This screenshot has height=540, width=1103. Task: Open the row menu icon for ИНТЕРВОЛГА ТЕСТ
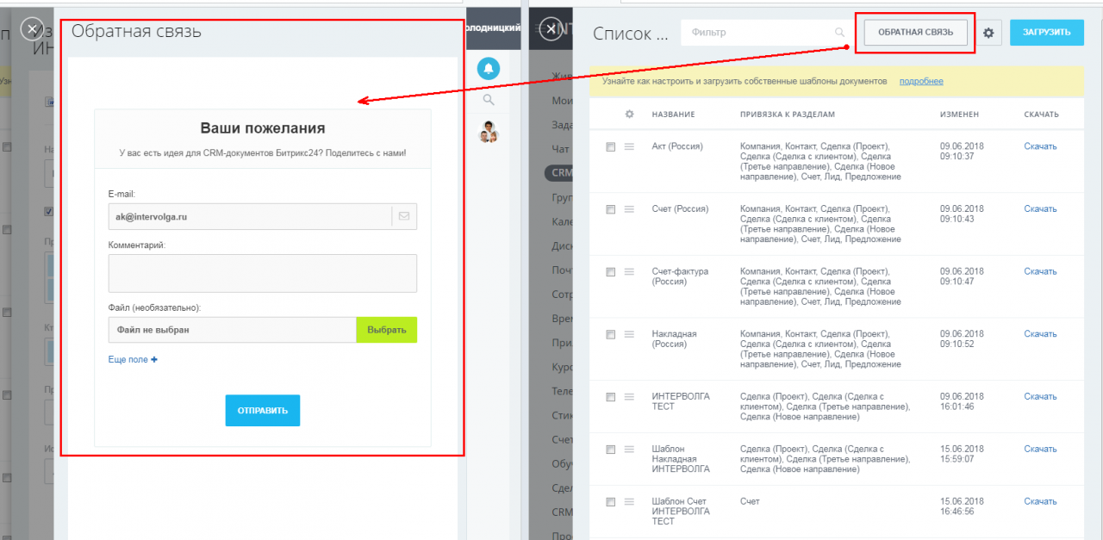(x=629, y=397)
